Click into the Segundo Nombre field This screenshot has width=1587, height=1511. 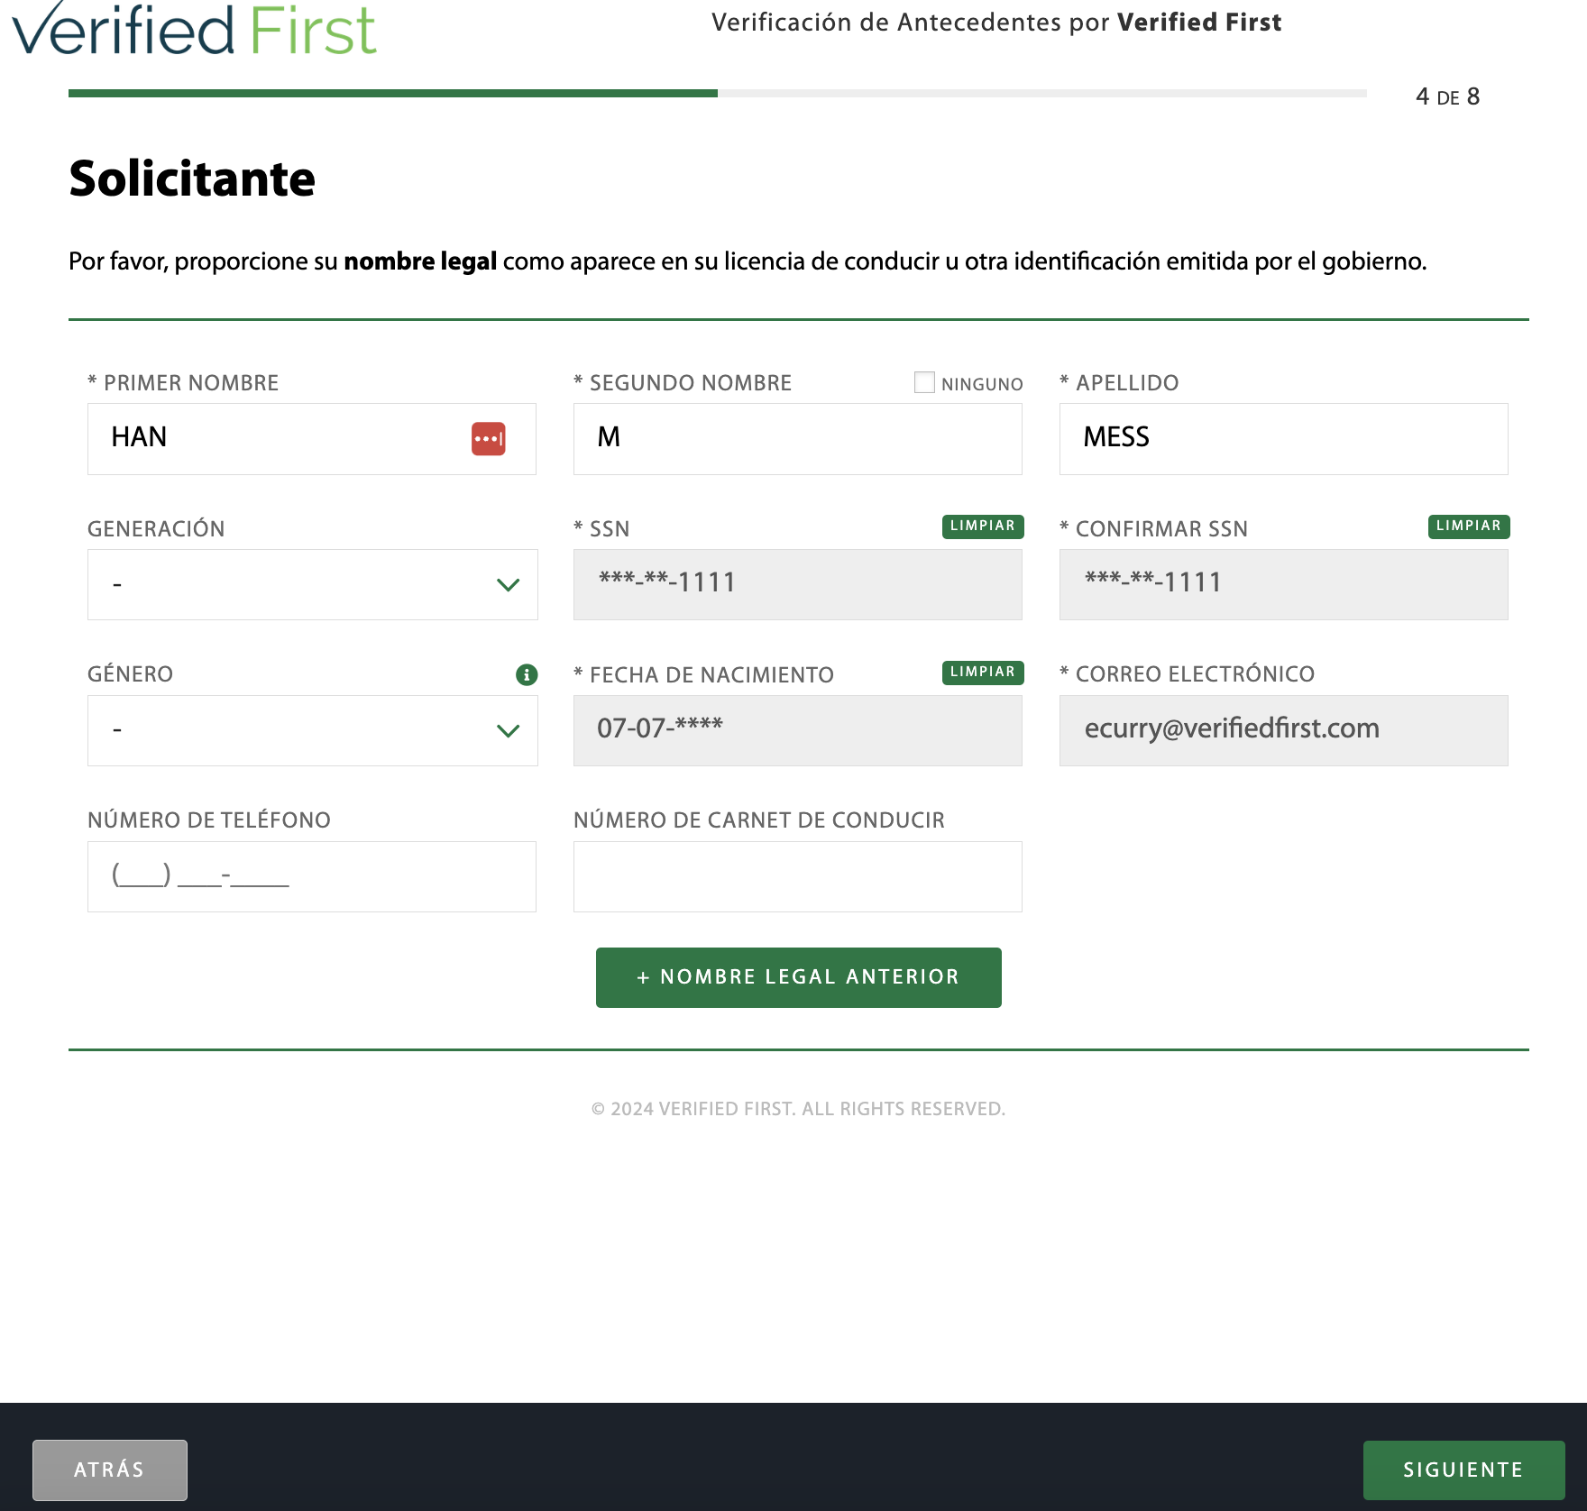coord(797,439)
